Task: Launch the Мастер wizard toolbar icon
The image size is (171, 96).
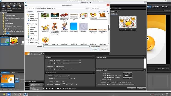Action: point(20,7)
